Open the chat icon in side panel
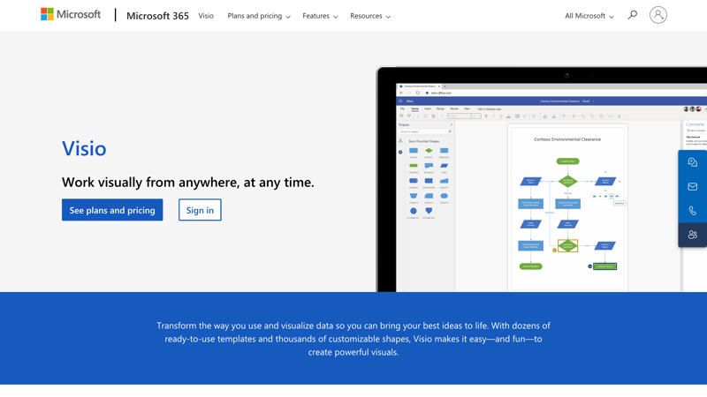This screenshot has height=397, width=707. click(692, 162)
